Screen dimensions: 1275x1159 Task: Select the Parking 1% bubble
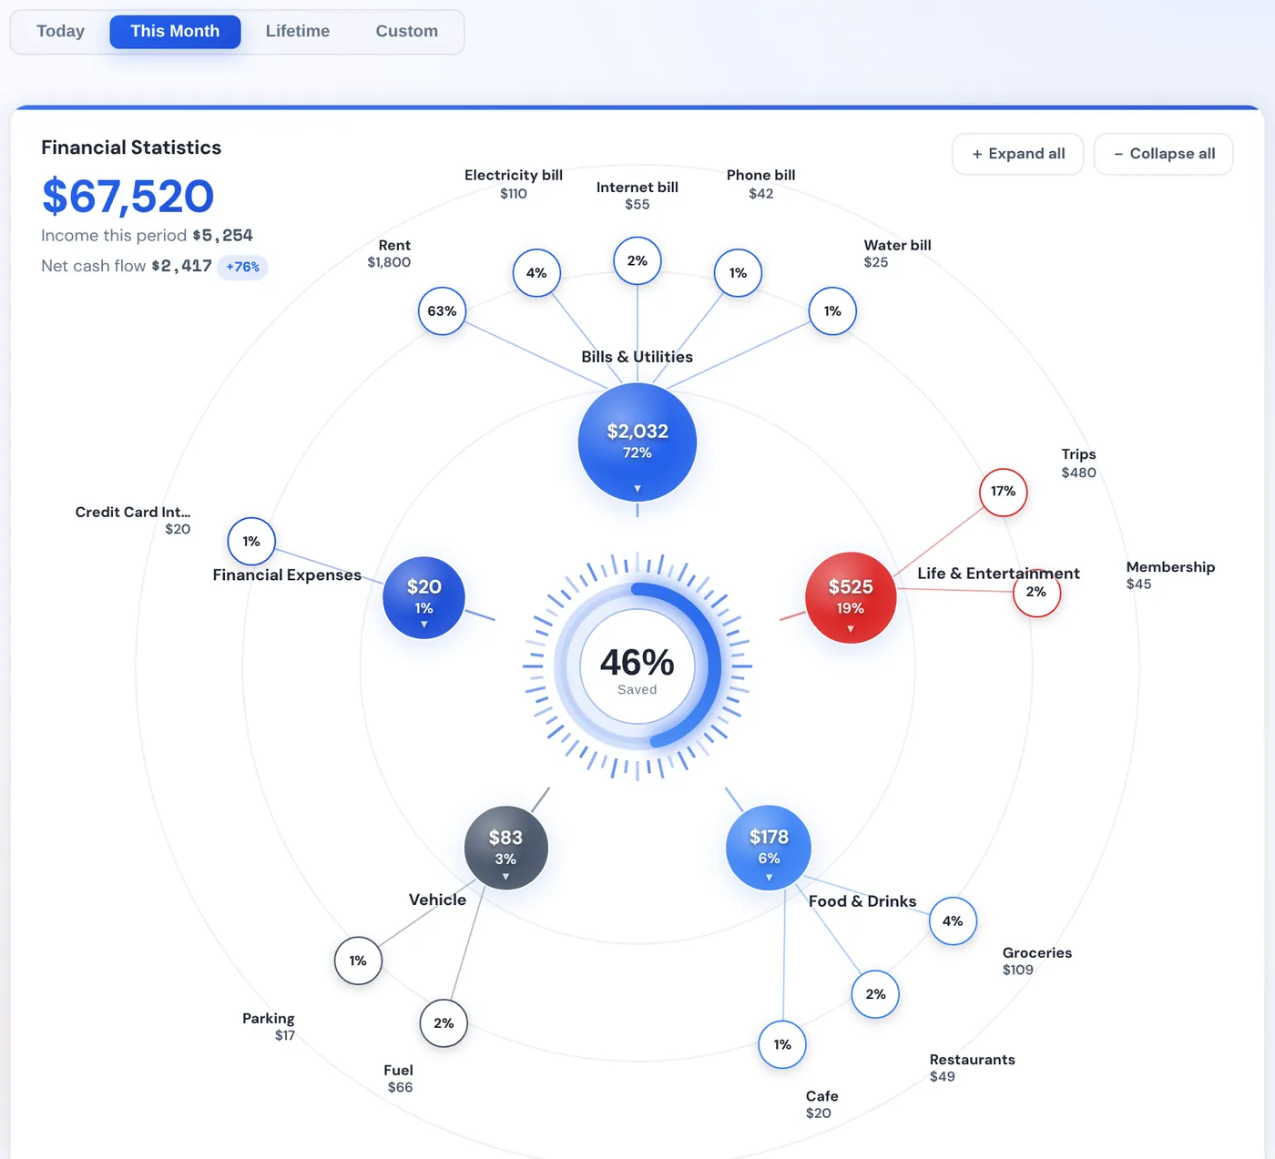click(x=358, y=961)
